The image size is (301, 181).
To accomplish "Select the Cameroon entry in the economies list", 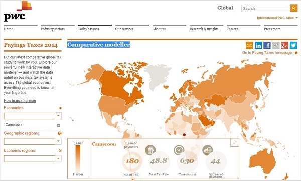I will click(x=14, y=125).
